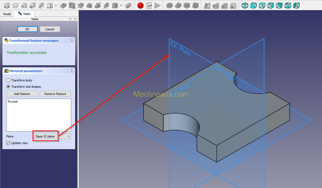Screen dimensions: 322x188
Task: Pick the Subtractive Helix tool
Action: (x=106, y=5)
